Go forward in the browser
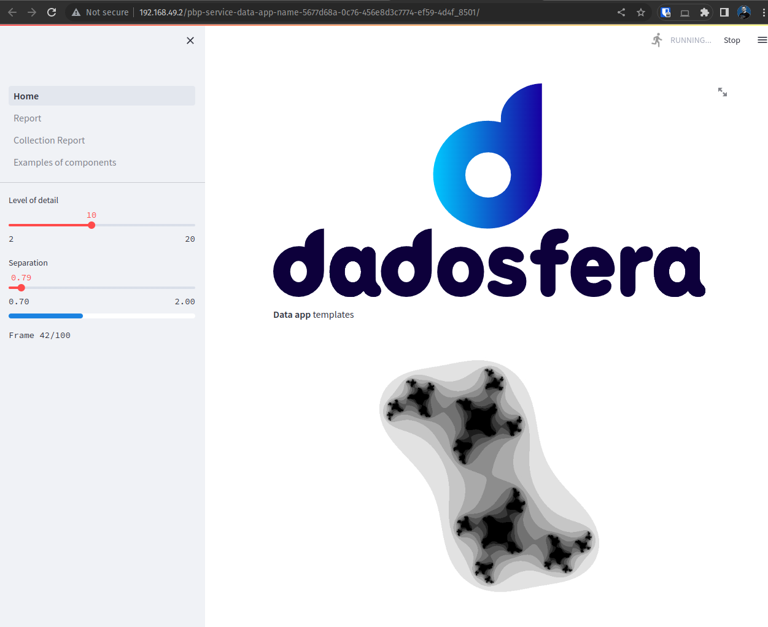 [x=32, y=12]
